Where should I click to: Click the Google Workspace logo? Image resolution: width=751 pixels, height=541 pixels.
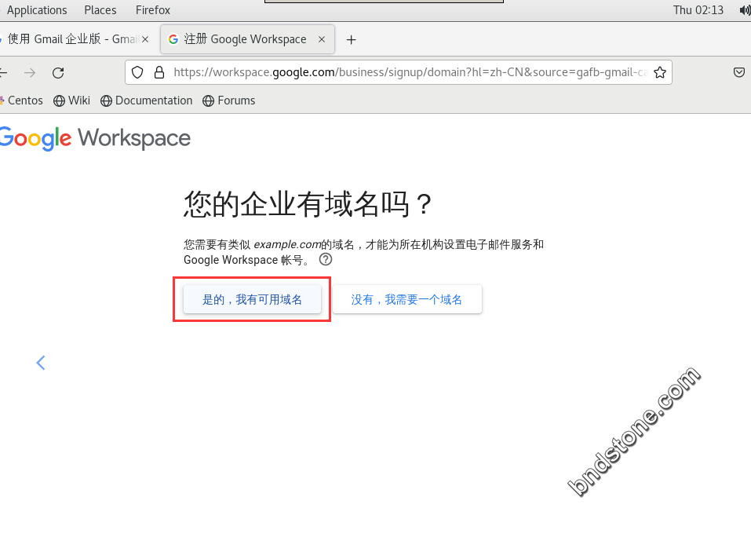(x=95, y=138)
